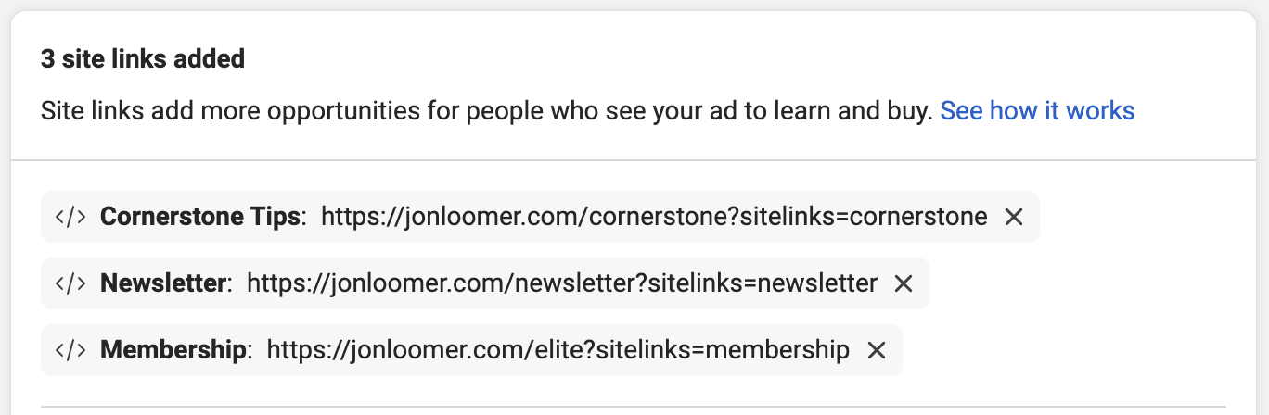Click the site links description sentence
1269x415 pixels.
tap(486, 111)
